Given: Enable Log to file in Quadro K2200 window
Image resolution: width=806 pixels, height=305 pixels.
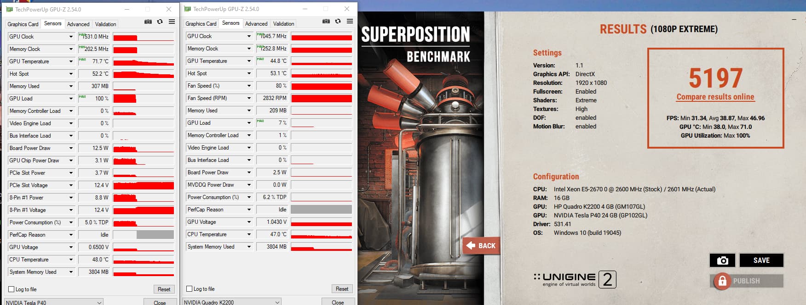Looking at the screenshot, I should (x=190, y=289).
